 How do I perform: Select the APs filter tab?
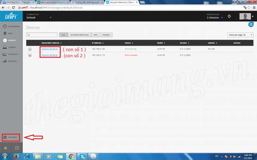click(x=95, y=35)
